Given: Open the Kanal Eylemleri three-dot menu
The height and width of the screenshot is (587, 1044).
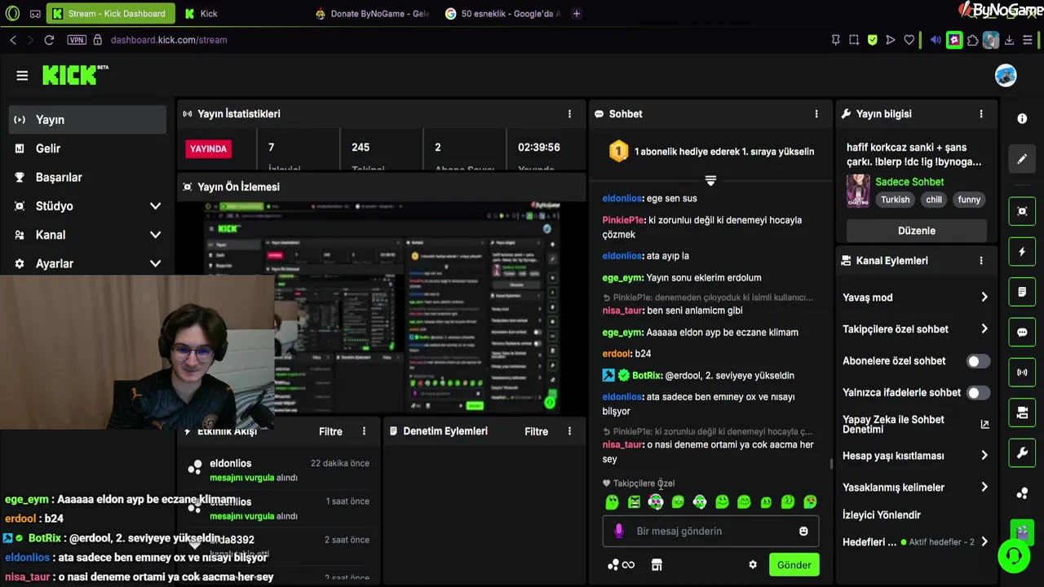Looking at the screenshot, I should [981, 261].
